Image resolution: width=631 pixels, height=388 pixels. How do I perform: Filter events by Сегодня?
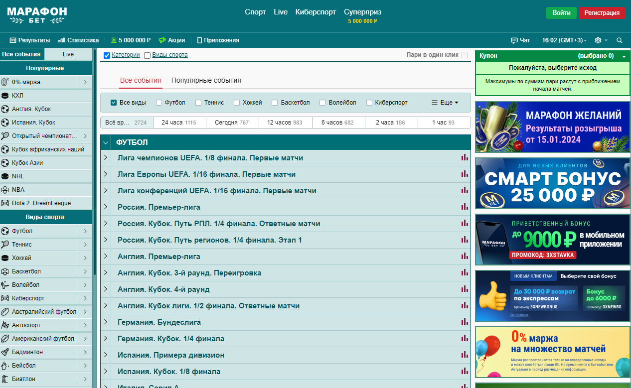click(x=232, y=123)
